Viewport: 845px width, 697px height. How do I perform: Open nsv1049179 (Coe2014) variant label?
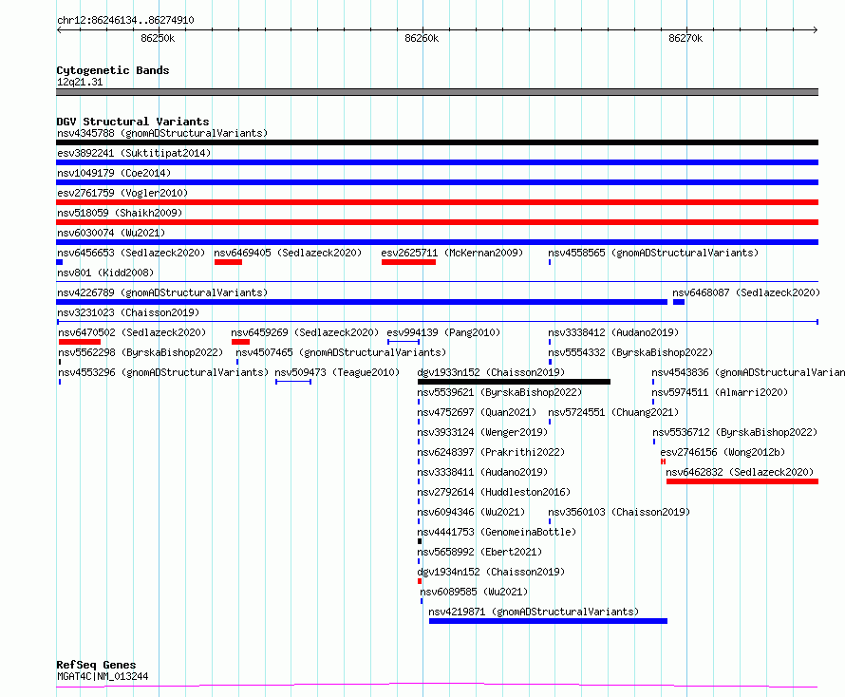tap(114, 173)
